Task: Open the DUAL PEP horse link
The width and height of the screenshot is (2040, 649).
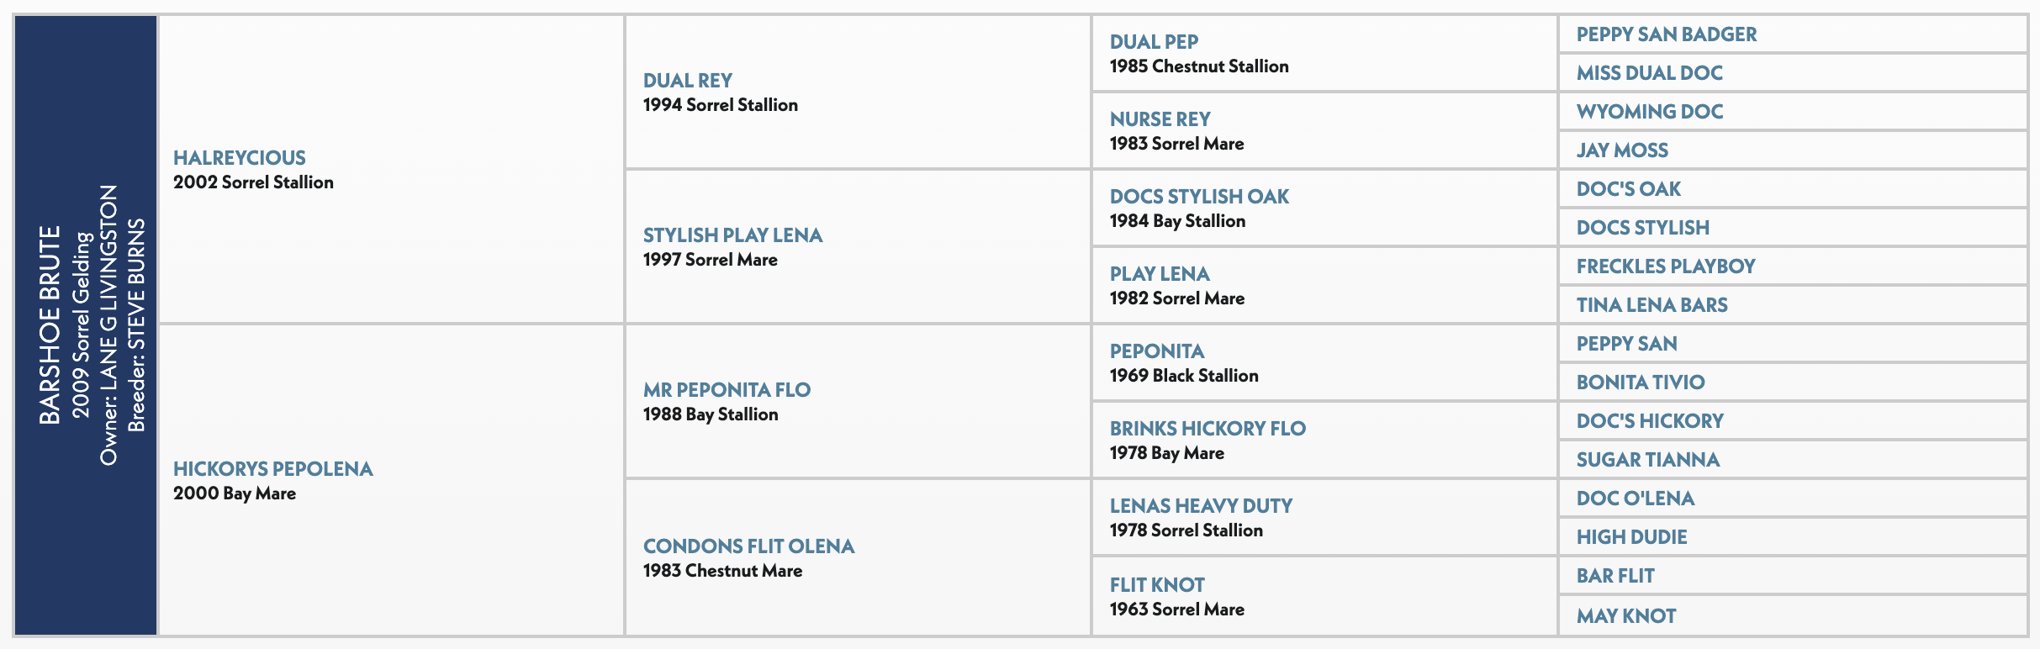Action: 1154,42
